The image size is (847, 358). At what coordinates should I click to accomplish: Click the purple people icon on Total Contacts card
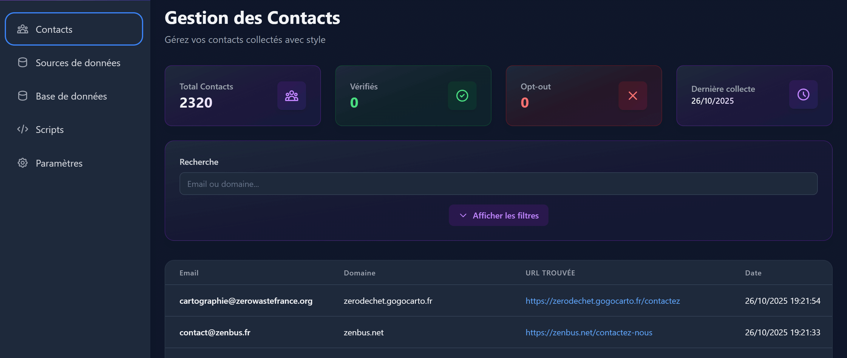pyautogui.click(x=291, y=96)
